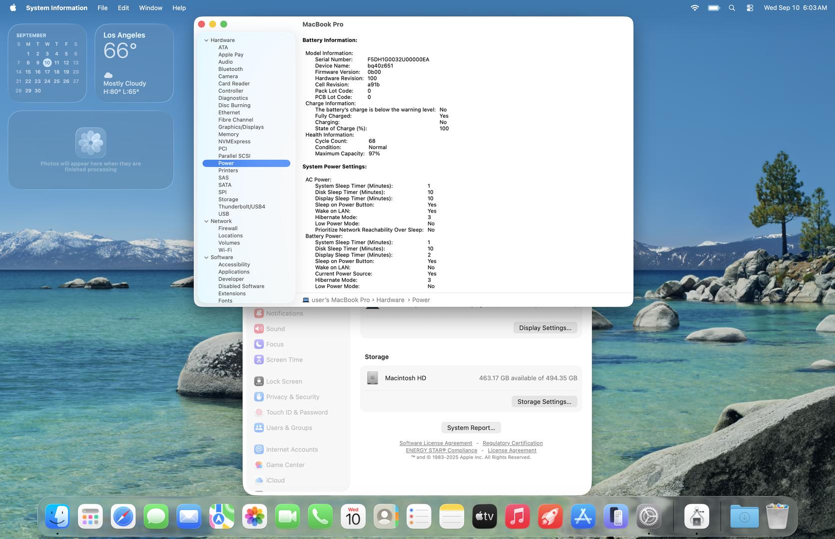Launch Apple TV from the Dock
Screen dimensions: 835x539
[x=485, y=517]
